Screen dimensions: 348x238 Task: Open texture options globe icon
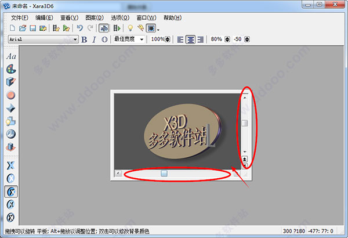pyautogui.click(x=11, y=134)
